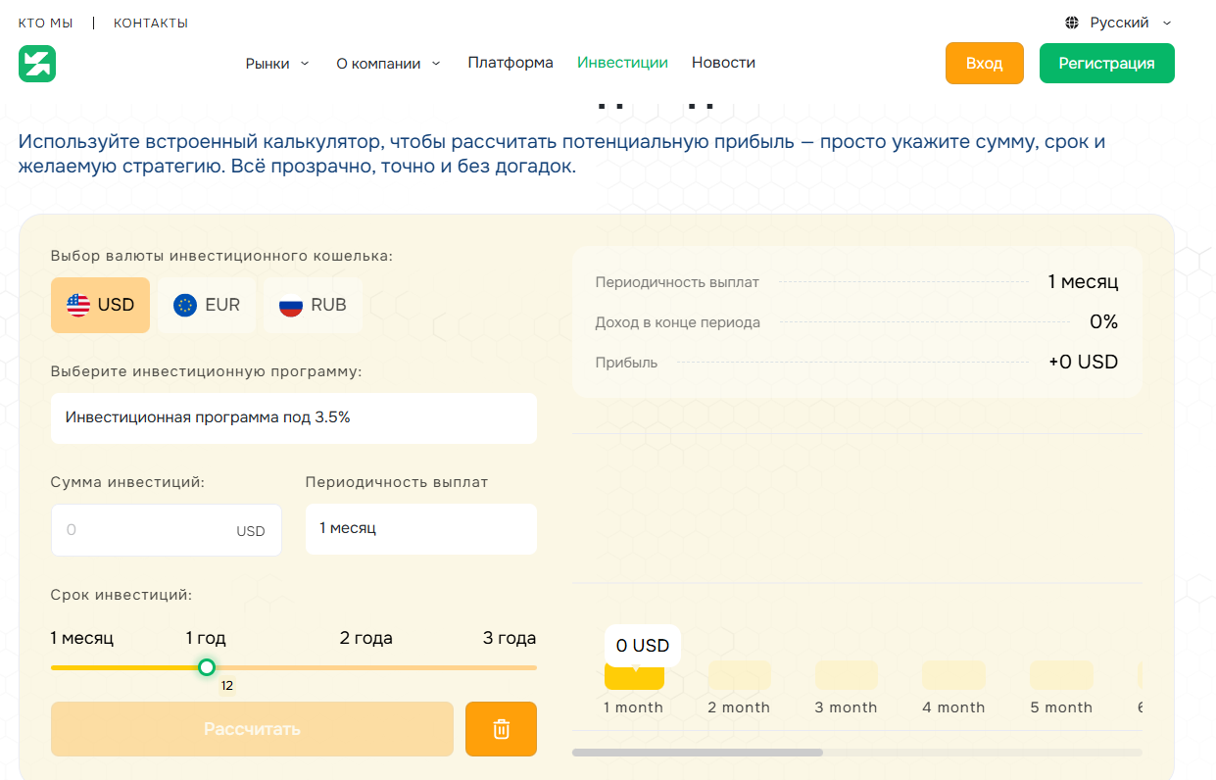Select the 1 month chart bar
1216x780 pixels.
pyautogui.click(x=634, y=676)
